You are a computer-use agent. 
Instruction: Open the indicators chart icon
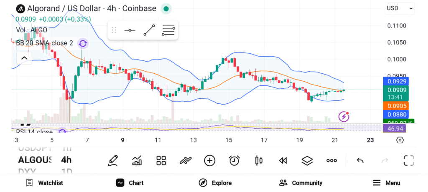[137, 160]
